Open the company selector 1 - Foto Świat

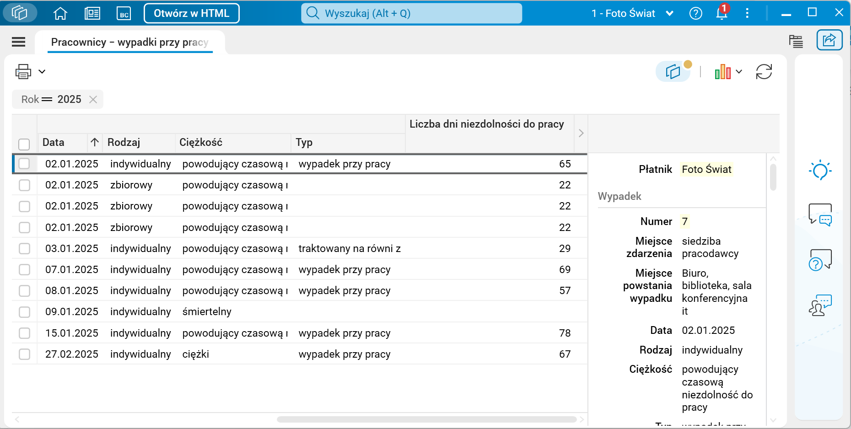pos(632,14)
